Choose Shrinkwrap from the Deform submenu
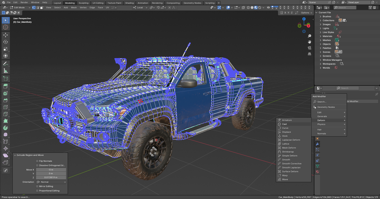 tap(288, 152)
